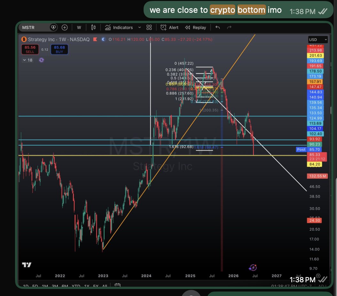Click the highlighted word bottom in the message

[x=251, y=10]
